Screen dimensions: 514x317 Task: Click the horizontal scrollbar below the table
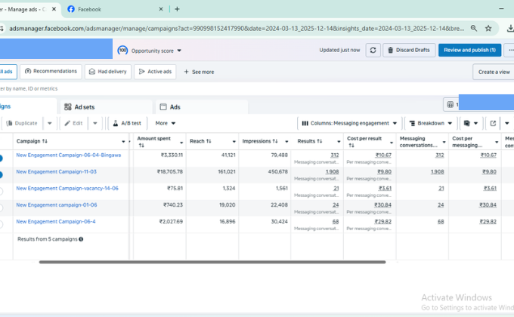tap(212, 262)
